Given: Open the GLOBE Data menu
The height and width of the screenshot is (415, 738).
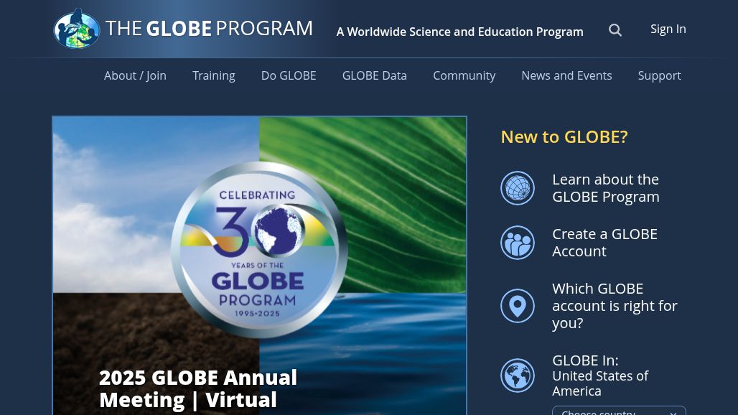Looking at the screenshot, I should 375,75.
